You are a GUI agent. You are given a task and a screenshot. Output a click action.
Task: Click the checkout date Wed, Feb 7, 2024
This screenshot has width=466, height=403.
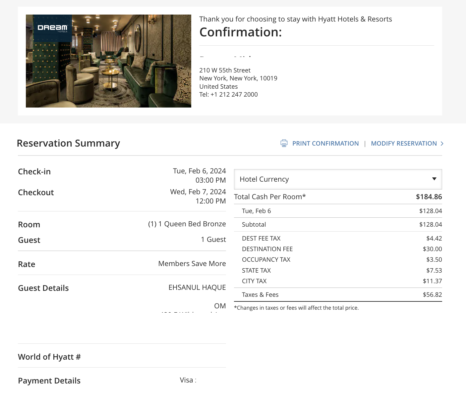[x=198, y=192]
